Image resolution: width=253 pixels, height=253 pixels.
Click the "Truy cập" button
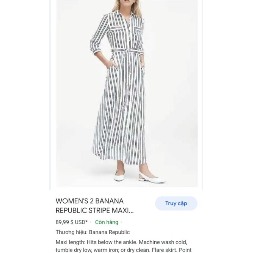click(x=176, y=203)
